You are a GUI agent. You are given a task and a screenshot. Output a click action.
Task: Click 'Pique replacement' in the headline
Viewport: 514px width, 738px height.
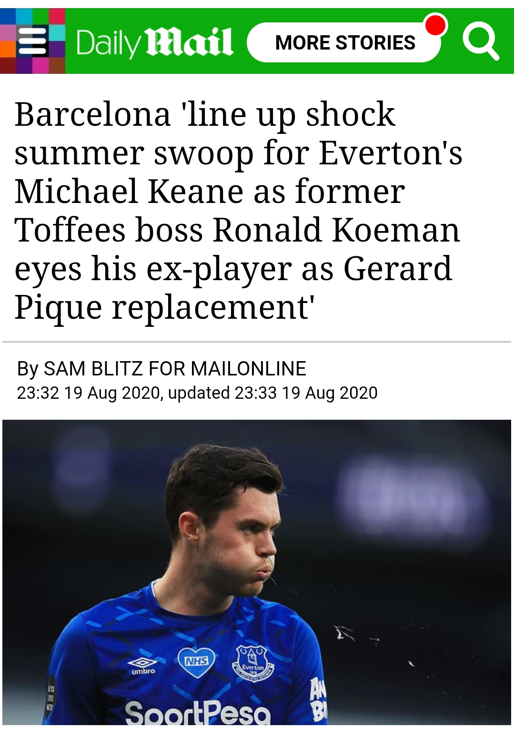click(x=164, y=307)
